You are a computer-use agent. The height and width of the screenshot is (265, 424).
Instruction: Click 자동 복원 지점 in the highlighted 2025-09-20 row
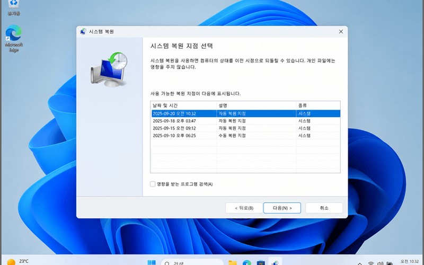pyautogui.click(x=232, y=113)
